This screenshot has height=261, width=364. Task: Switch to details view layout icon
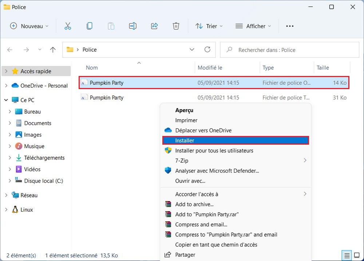coord(347,255)
